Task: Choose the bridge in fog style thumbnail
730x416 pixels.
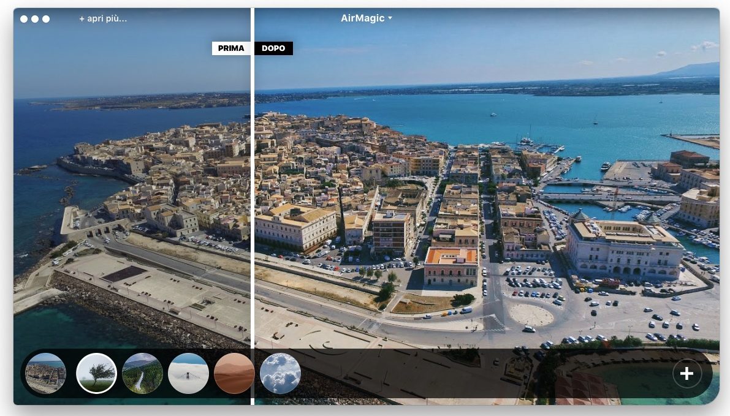Action: pyautogui.click(x=188, y=373)
